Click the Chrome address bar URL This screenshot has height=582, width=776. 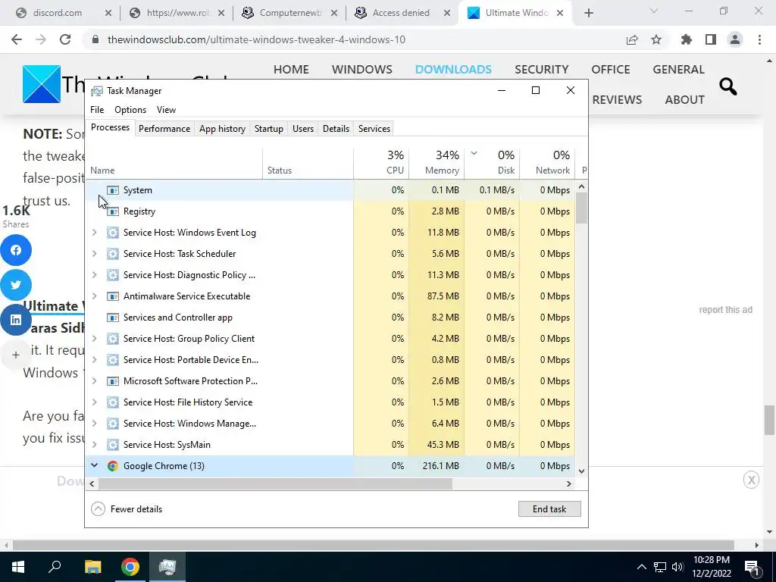[x=256, y=39]
